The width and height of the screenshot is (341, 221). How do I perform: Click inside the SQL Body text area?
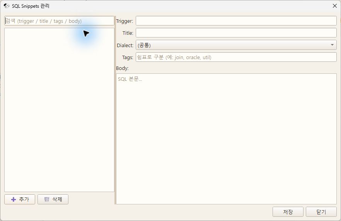click(x=227, y=139)
